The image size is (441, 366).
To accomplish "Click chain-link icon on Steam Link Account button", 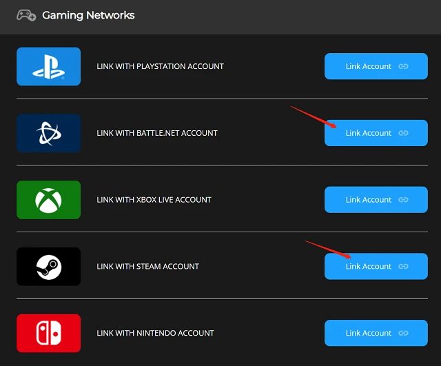I will pos(404,266).
